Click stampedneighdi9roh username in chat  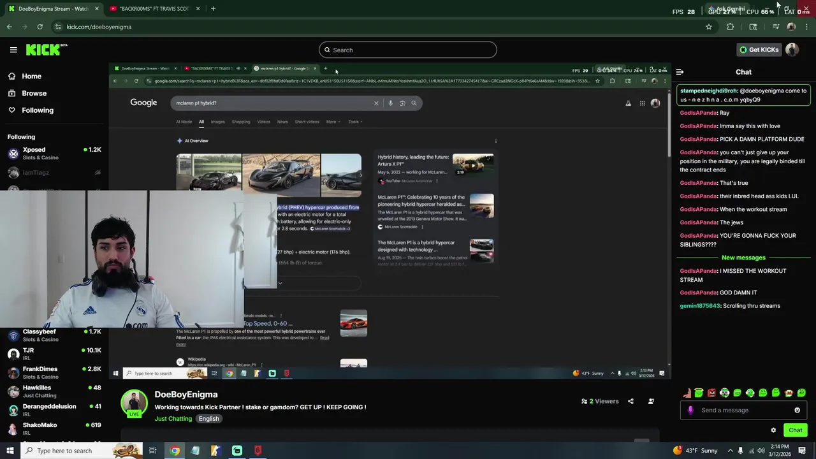tap(708, 91)
